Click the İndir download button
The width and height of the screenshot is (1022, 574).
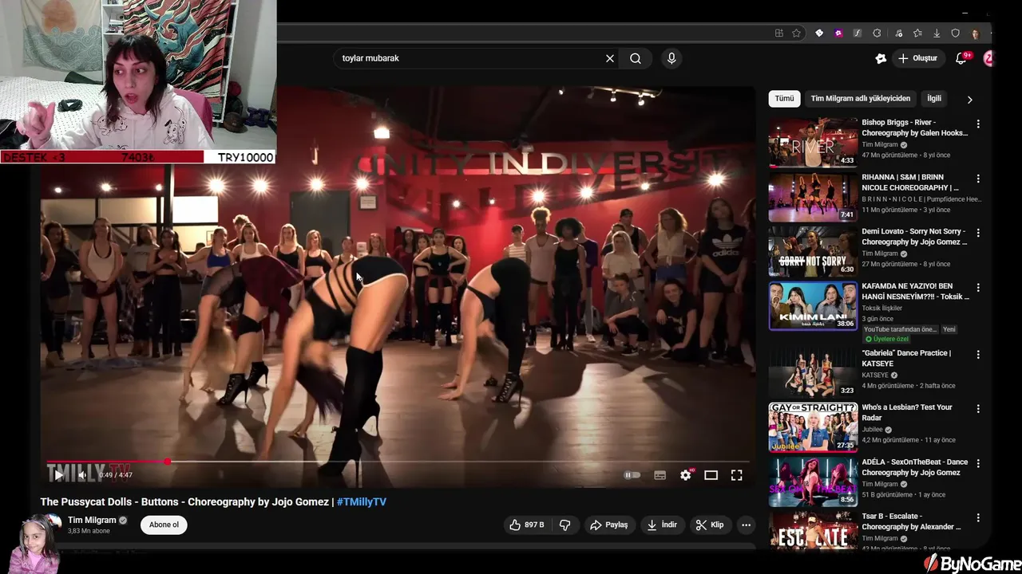(661, 525)
